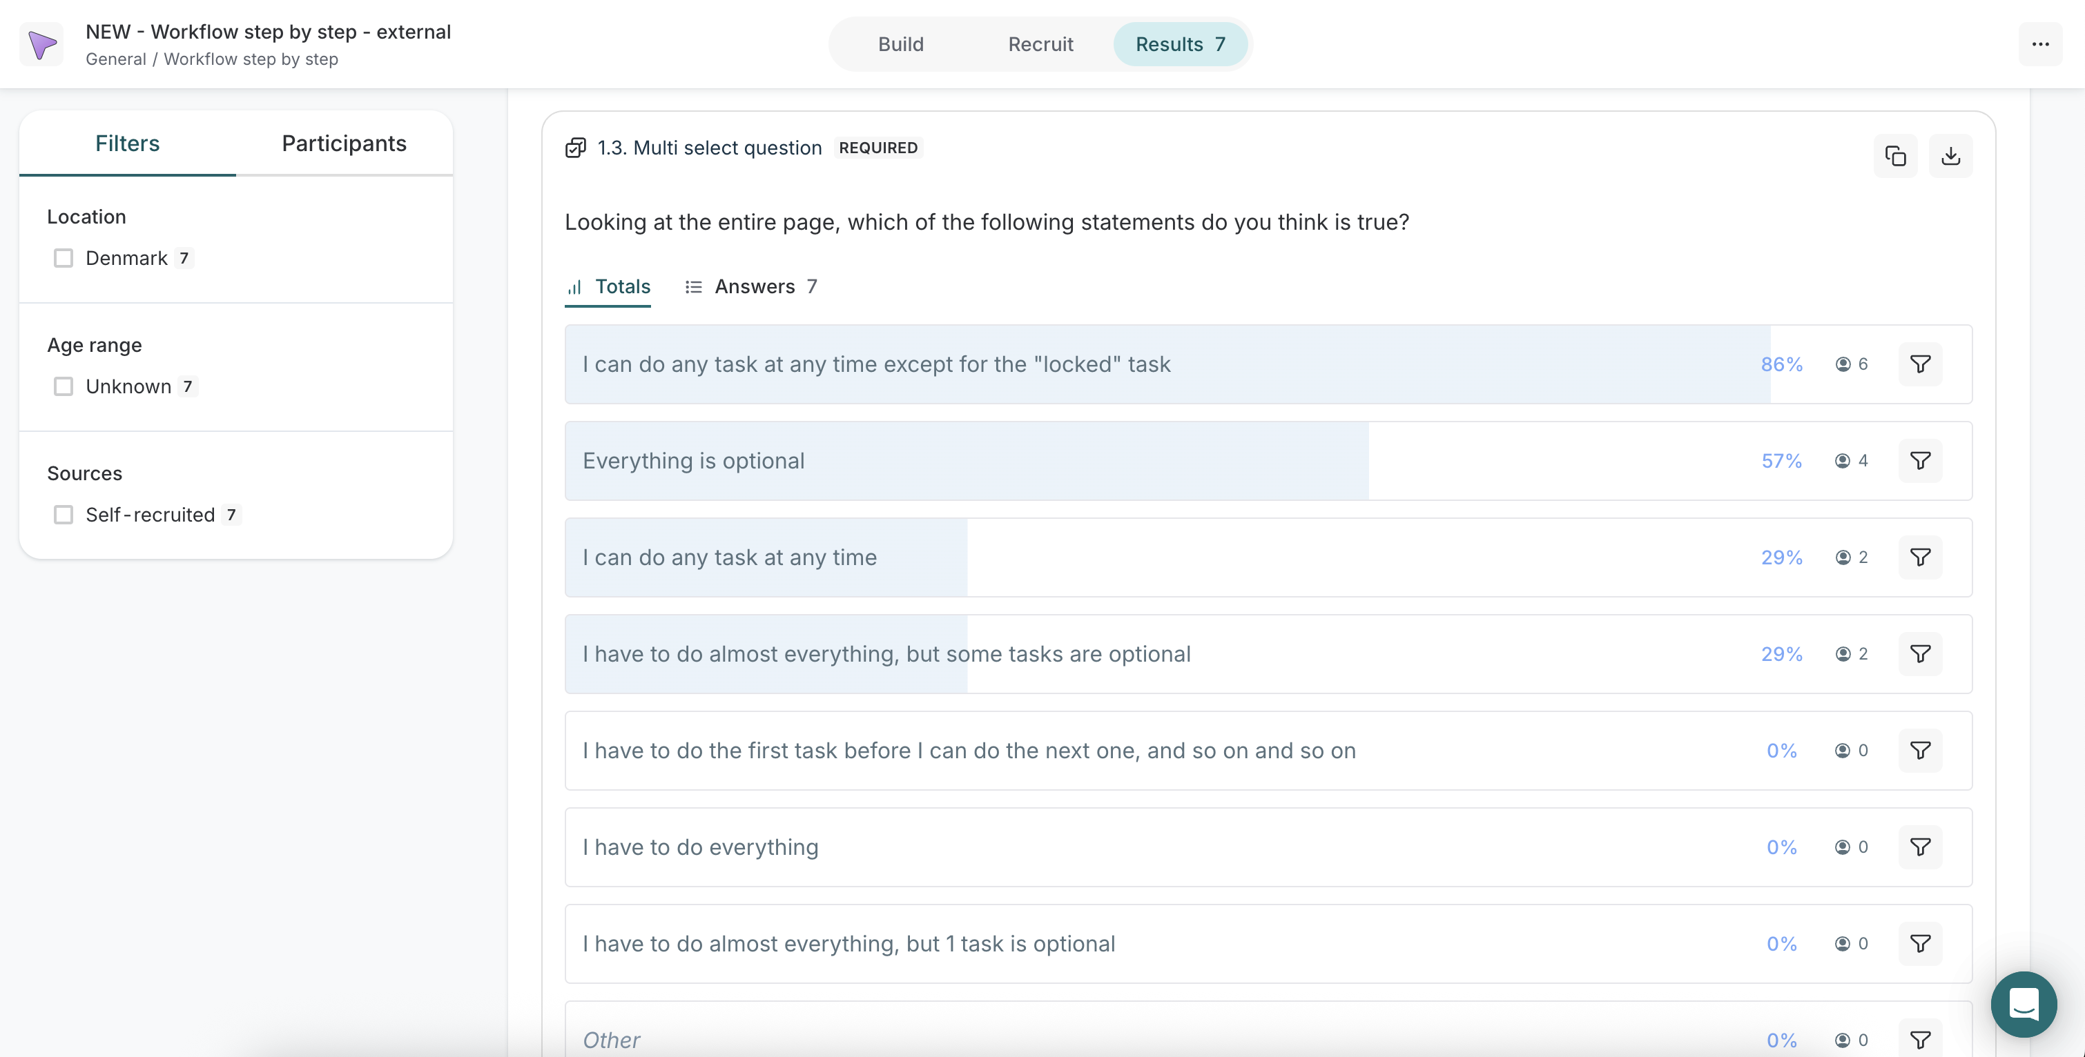Click the download results icon
This screenshot has height=1057, width=2085.
(1950, 155)
